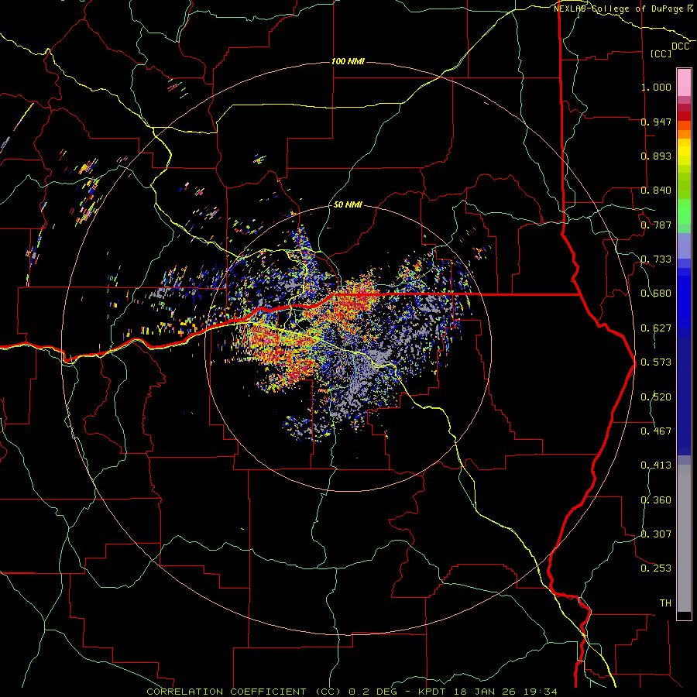The image size is (697, 697).
Task: Click the 0.787 scale value
Action: (x=656, y=225)
